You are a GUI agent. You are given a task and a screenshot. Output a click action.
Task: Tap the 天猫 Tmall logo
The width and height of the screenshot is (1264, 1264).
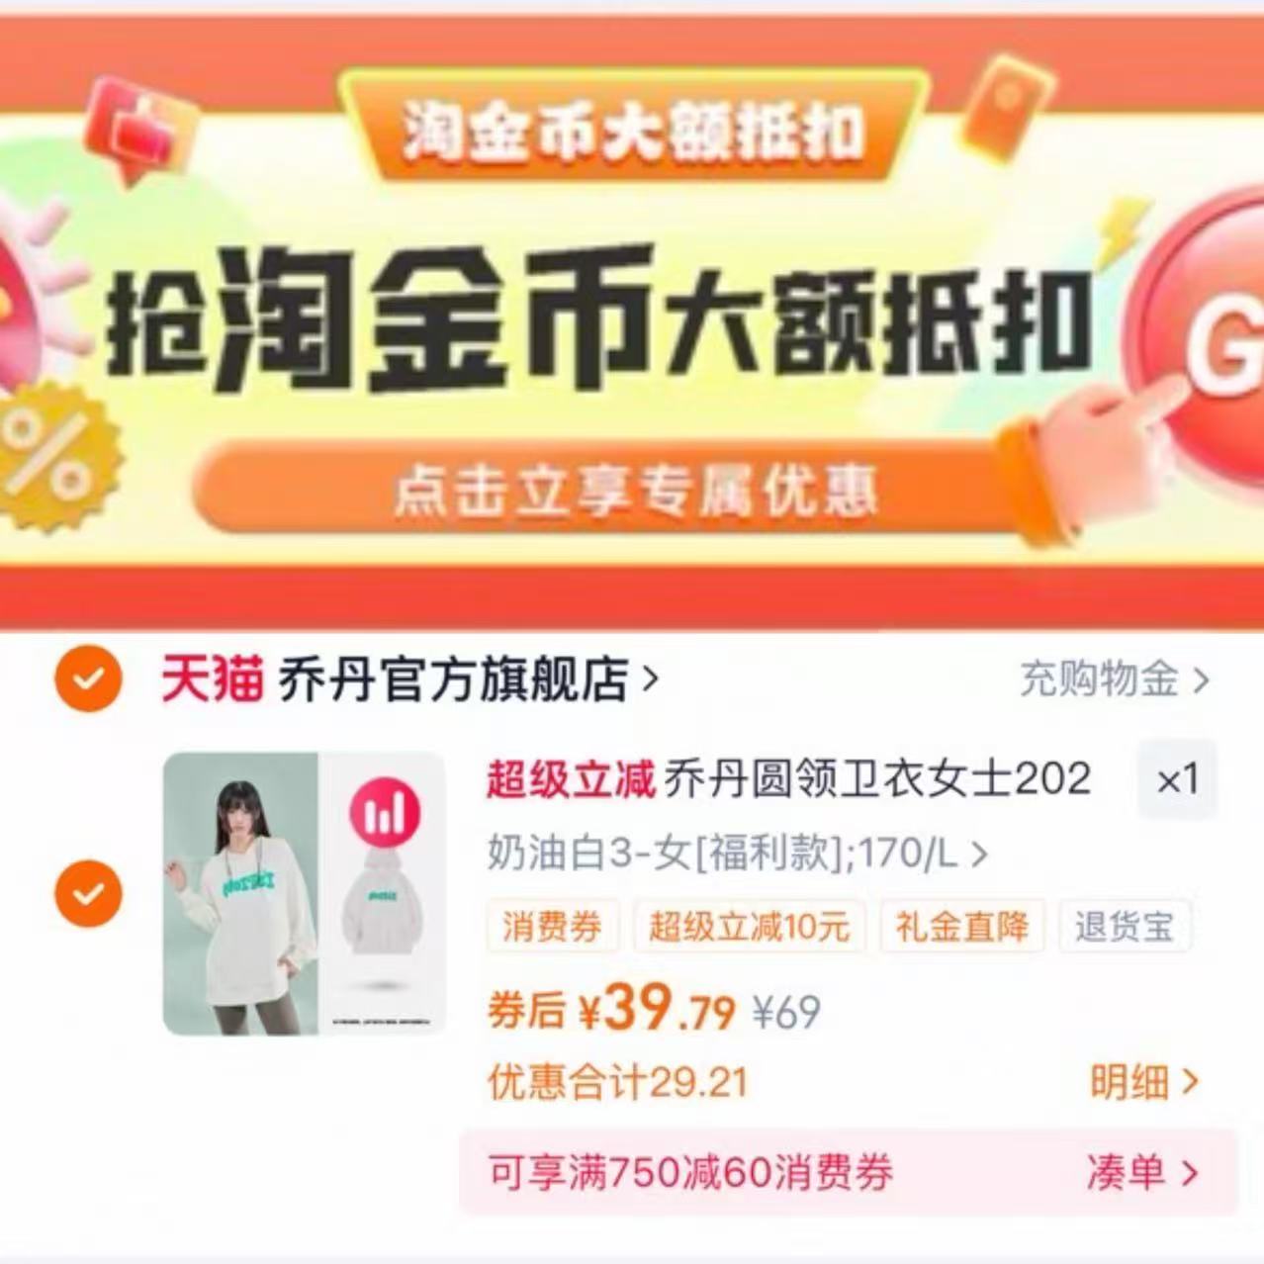pos(212,679)
